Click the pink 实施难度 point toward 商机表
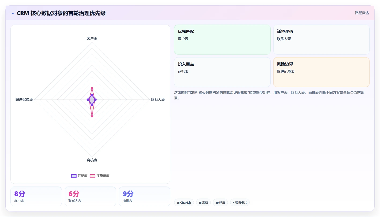 92,116
